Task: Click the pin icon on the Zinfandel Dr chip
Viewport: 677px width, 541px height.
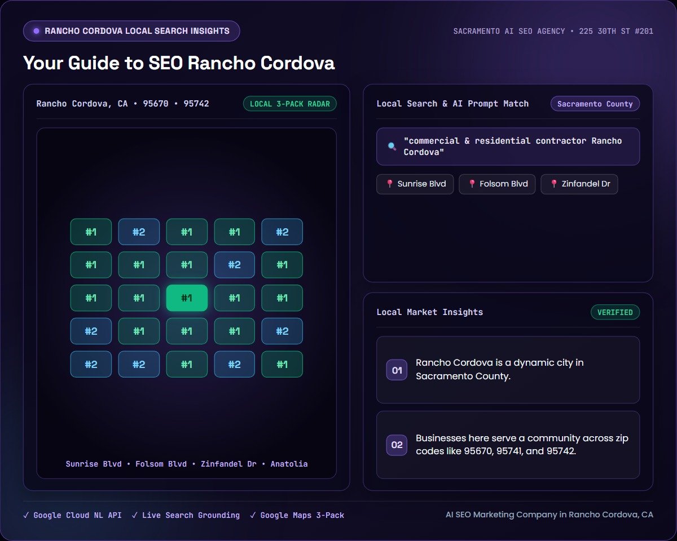Action: click(x=553, y=184)
